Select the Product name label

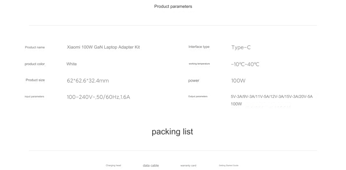tap(35, 47)
